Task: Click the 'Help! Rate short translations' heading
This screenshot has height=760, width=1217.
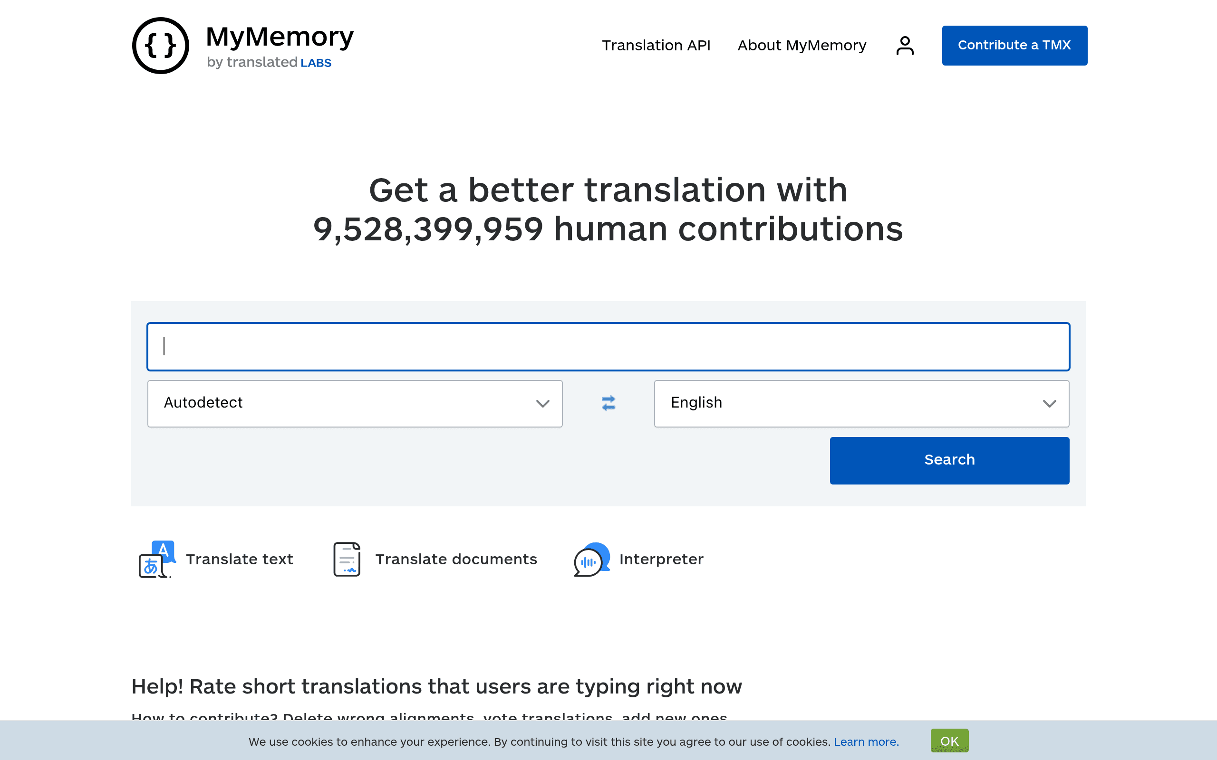Action: 436,687
